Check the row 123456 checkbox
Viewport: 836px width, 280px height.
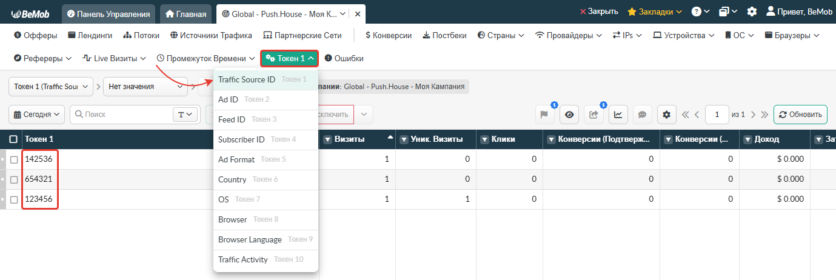(14, 200)
